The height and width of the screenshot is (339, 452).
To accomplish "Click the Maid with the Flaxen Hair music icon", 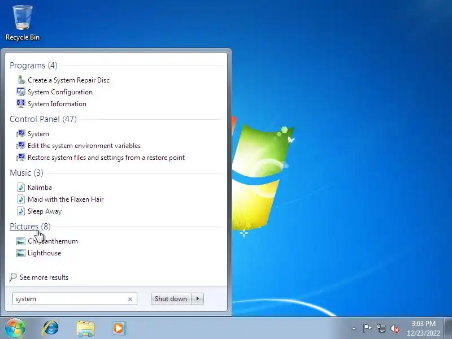I will 21,199.
